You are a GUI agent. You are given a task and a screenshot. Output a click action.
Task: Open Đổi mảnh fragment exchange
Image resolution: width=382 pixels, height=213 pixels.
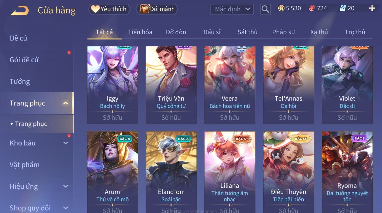point(157,9)
